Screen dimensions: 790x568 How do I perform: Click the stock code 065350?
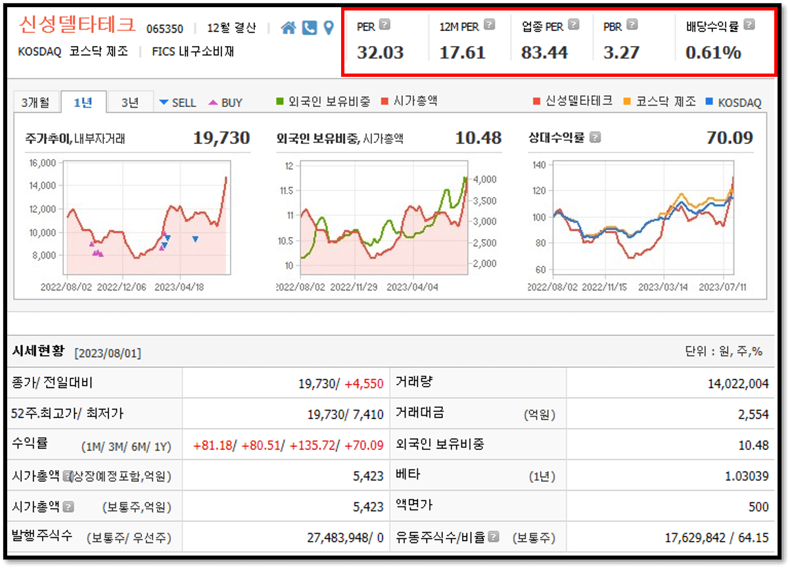coord(165,29)
